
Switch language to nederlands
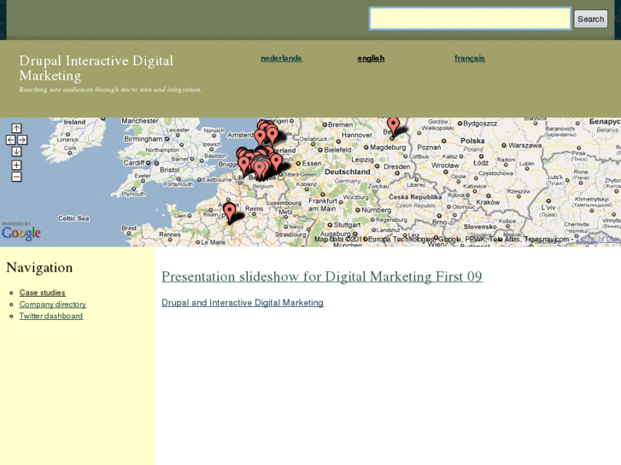click(281, 58)
